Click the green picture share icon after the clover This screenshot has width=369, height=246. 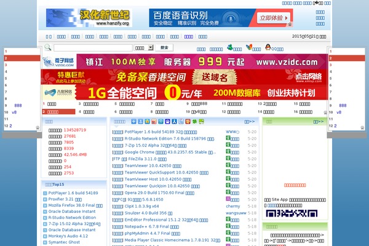202,122
